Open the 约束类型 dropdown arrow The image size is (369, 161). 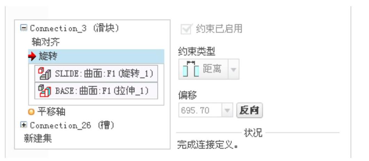tap(234, 69)
